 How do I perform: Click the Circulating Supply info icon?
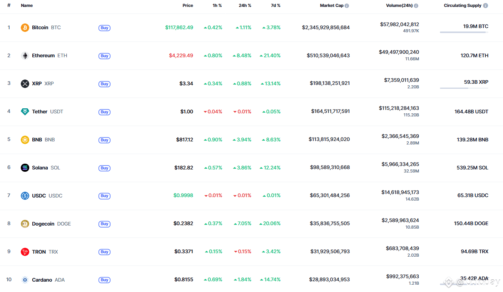coord(486,6)
